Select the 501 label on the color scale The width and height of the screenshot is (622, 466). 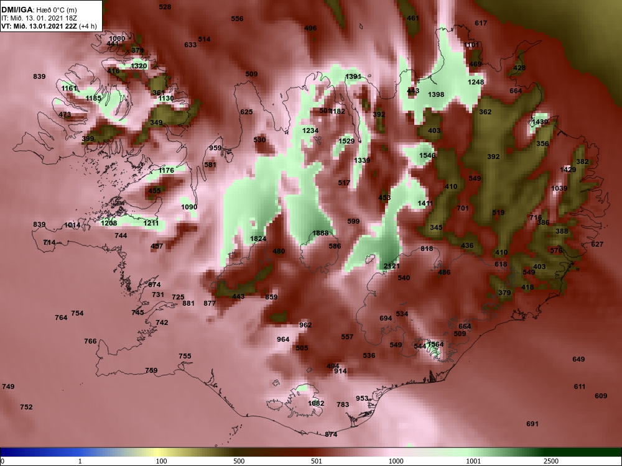click(x=316, y=461)
